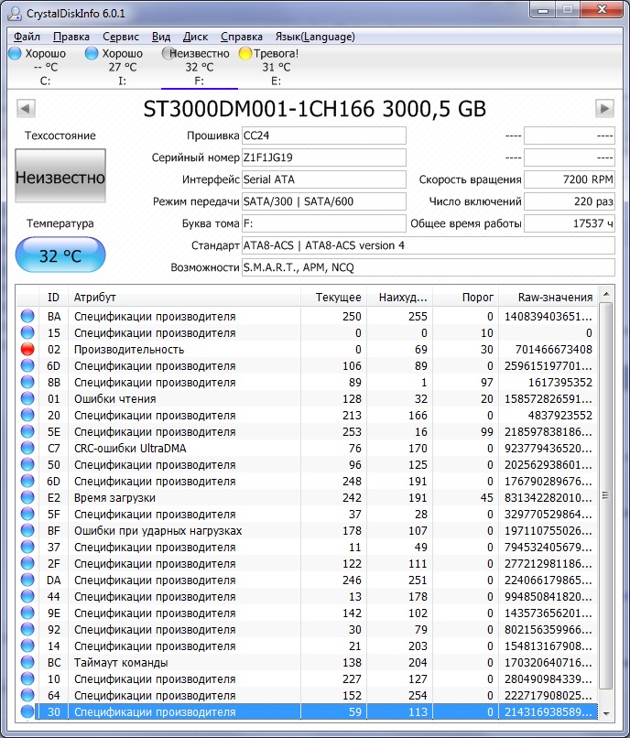Image resolution: width=630 pixels, height=738 pixels.
Task: Go to previous disk with left arrow
Action: coord(26,108)
